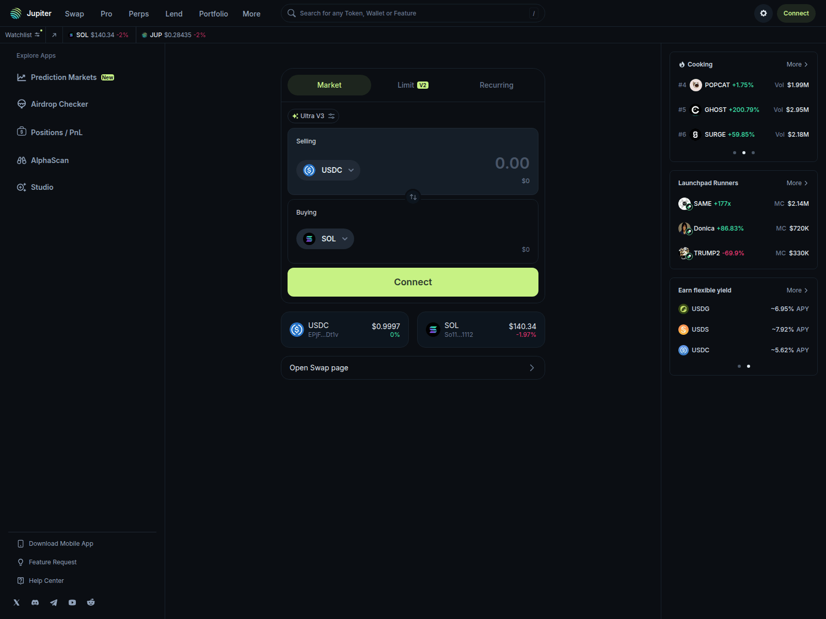Click JUP ticker in watchlist bar

tap(173, 35)
